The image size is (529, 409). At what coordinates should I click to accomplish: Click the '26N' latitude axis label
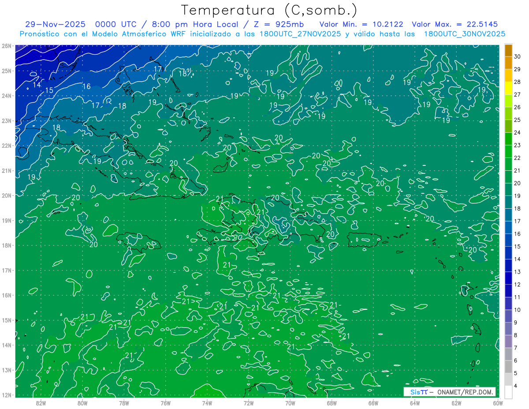[6, 46]
